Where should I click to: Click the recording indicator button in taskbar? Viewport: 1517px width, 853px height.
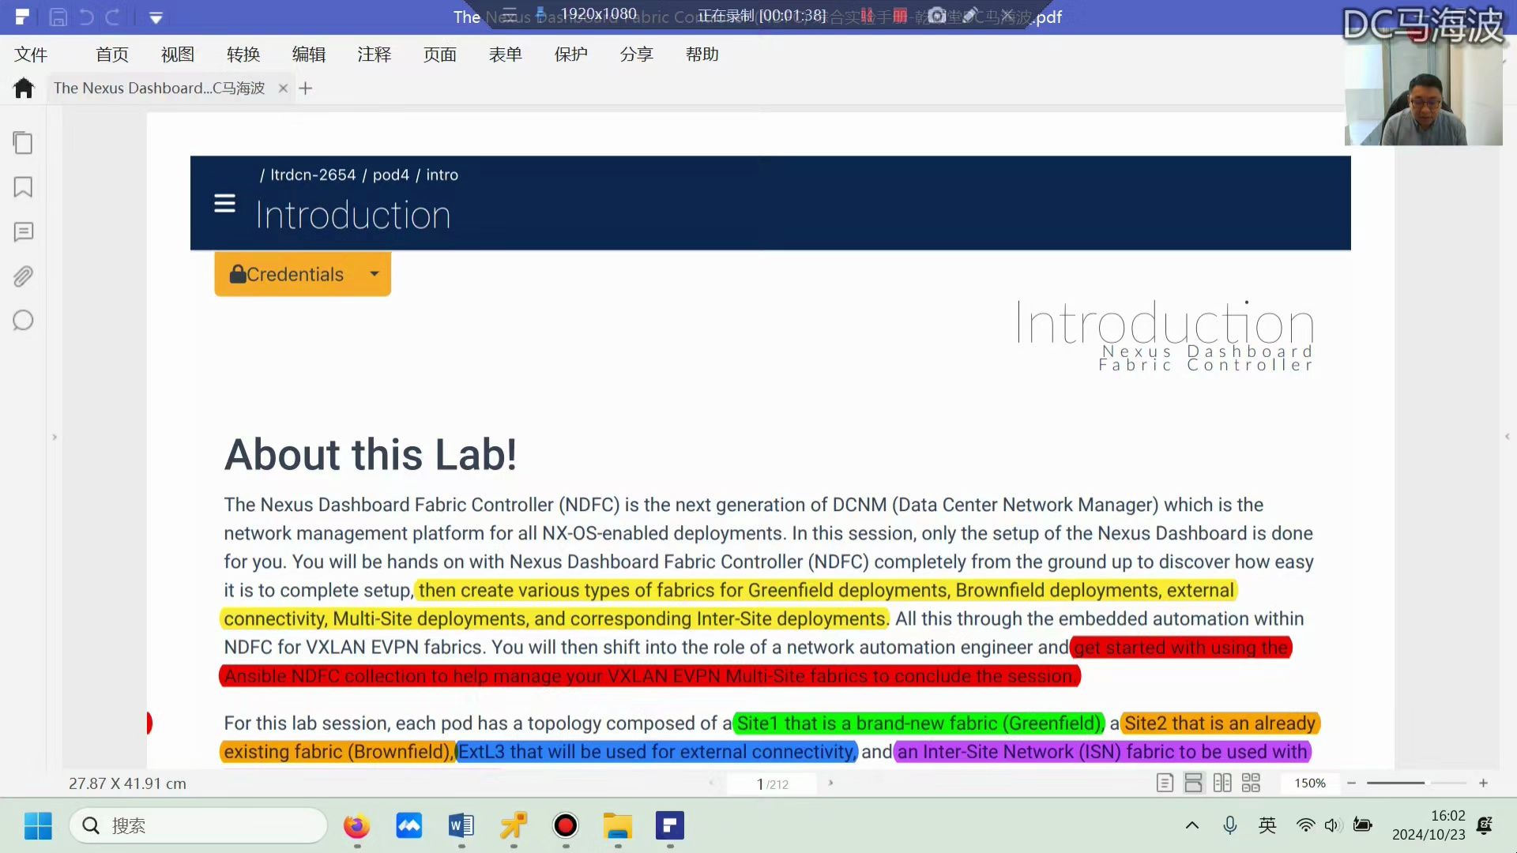point(566,826)
